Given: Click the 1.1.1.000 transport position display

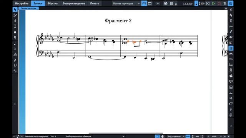Looking at the screenshot, I should (x=188, y=3).
